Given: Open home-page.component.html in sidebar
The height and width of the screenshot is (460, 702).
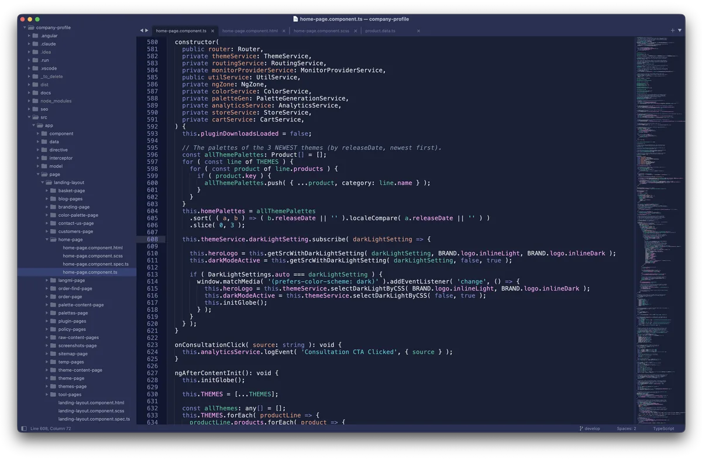Looking at the screenshot, I should point(92,248).
